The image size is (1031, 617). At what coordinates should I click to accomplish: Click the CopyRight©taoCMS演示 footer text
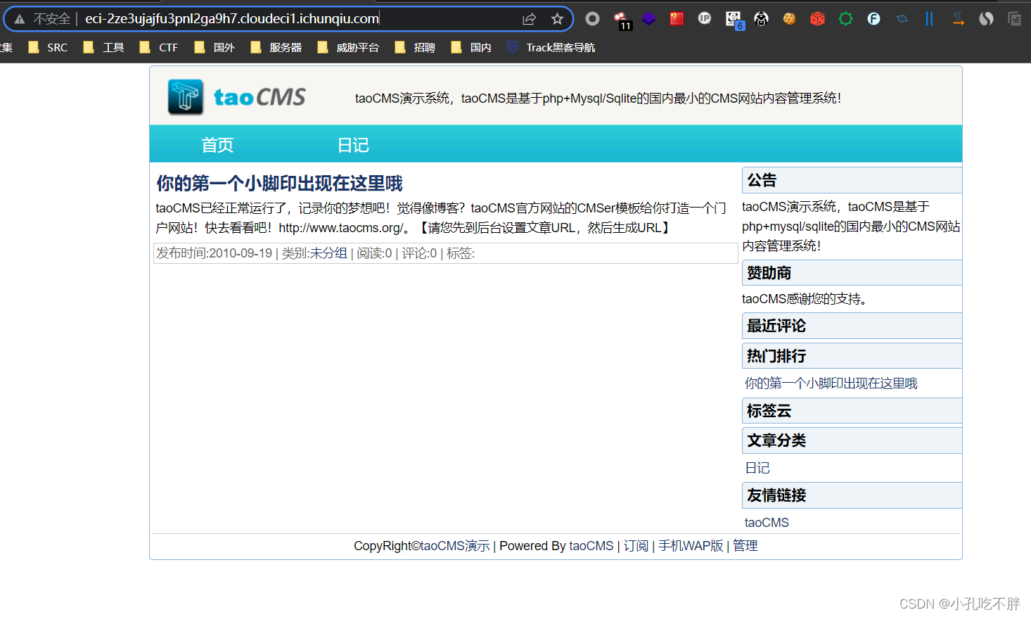pos(422,546)
